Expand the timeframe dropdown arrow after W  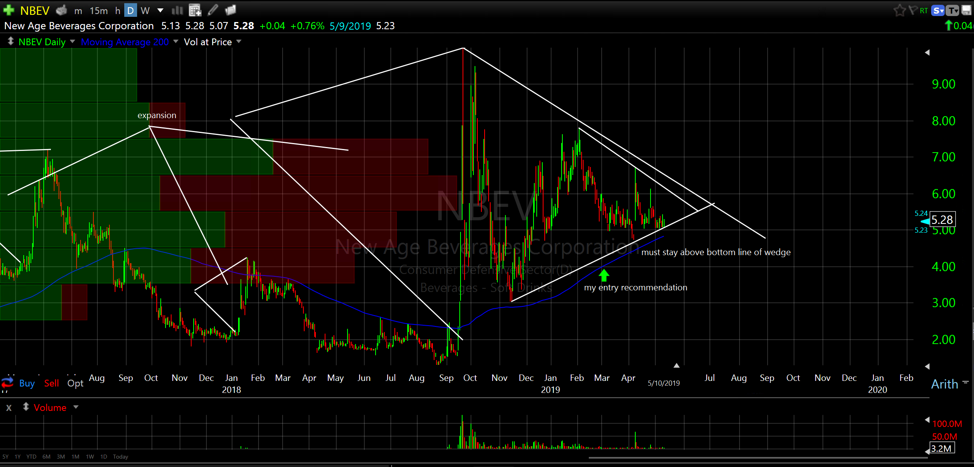(x=160, y=10)
